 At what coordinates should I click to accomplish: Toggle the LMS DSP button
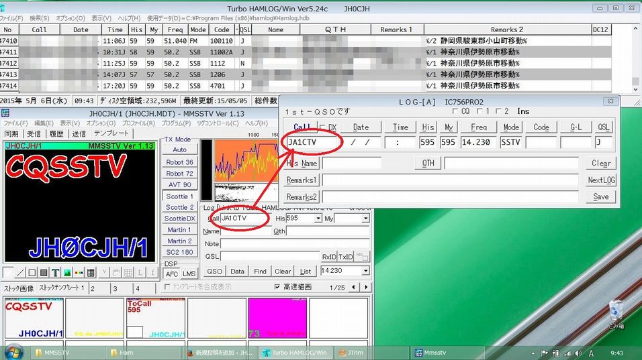pos(189,274)
